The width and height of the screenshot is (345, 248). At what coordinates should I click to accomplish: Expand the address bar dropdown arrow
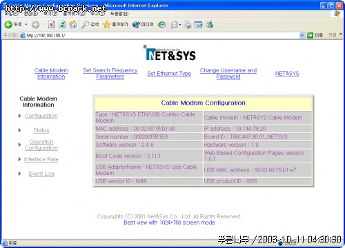pos(302,35)
